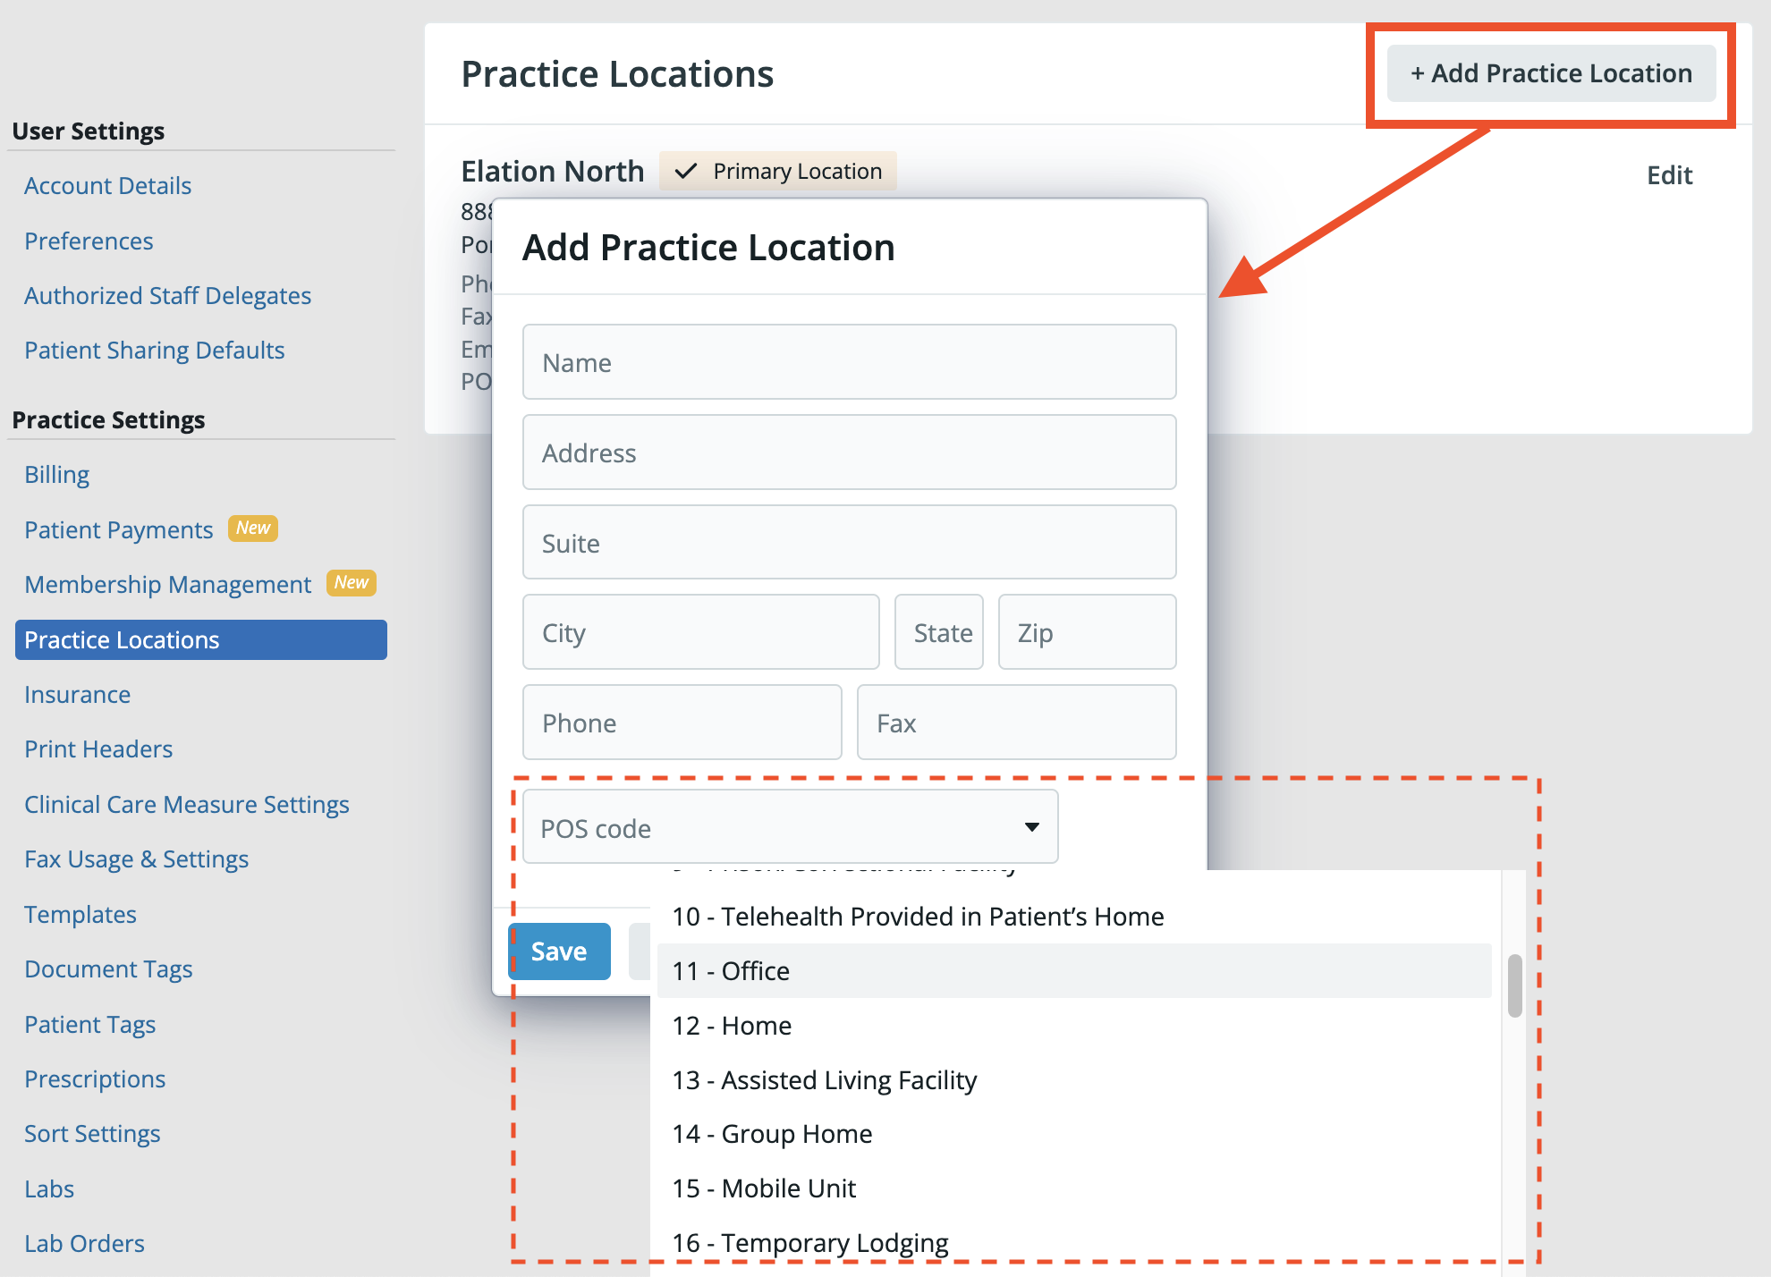
Task: Click the Fax Usage & Settings icon
Action: point(136,858)
